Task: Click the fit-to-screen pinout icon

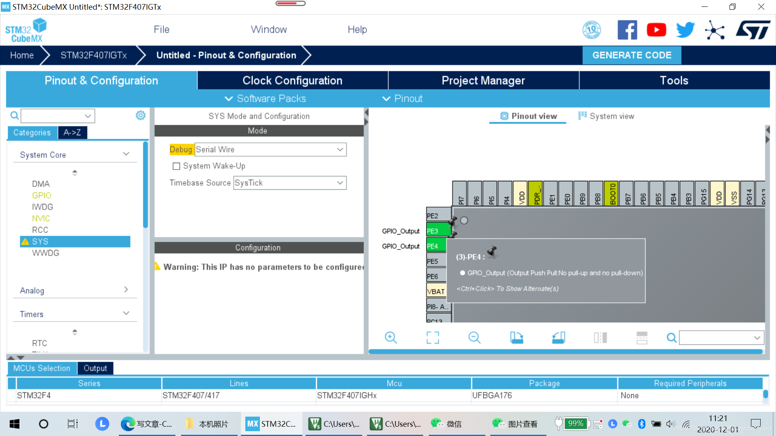Action: [x=432, y=337]
